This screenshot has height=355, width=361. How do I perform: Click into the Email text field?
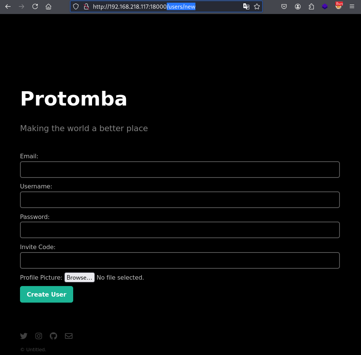pyautogui.click(x=180, y=170)
